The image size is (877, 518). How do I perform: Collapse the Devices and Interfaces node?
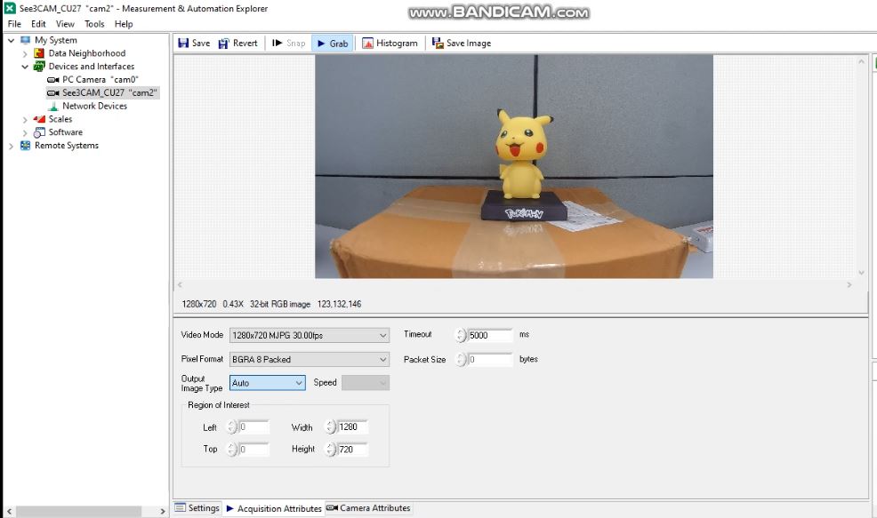click(25, 67)
